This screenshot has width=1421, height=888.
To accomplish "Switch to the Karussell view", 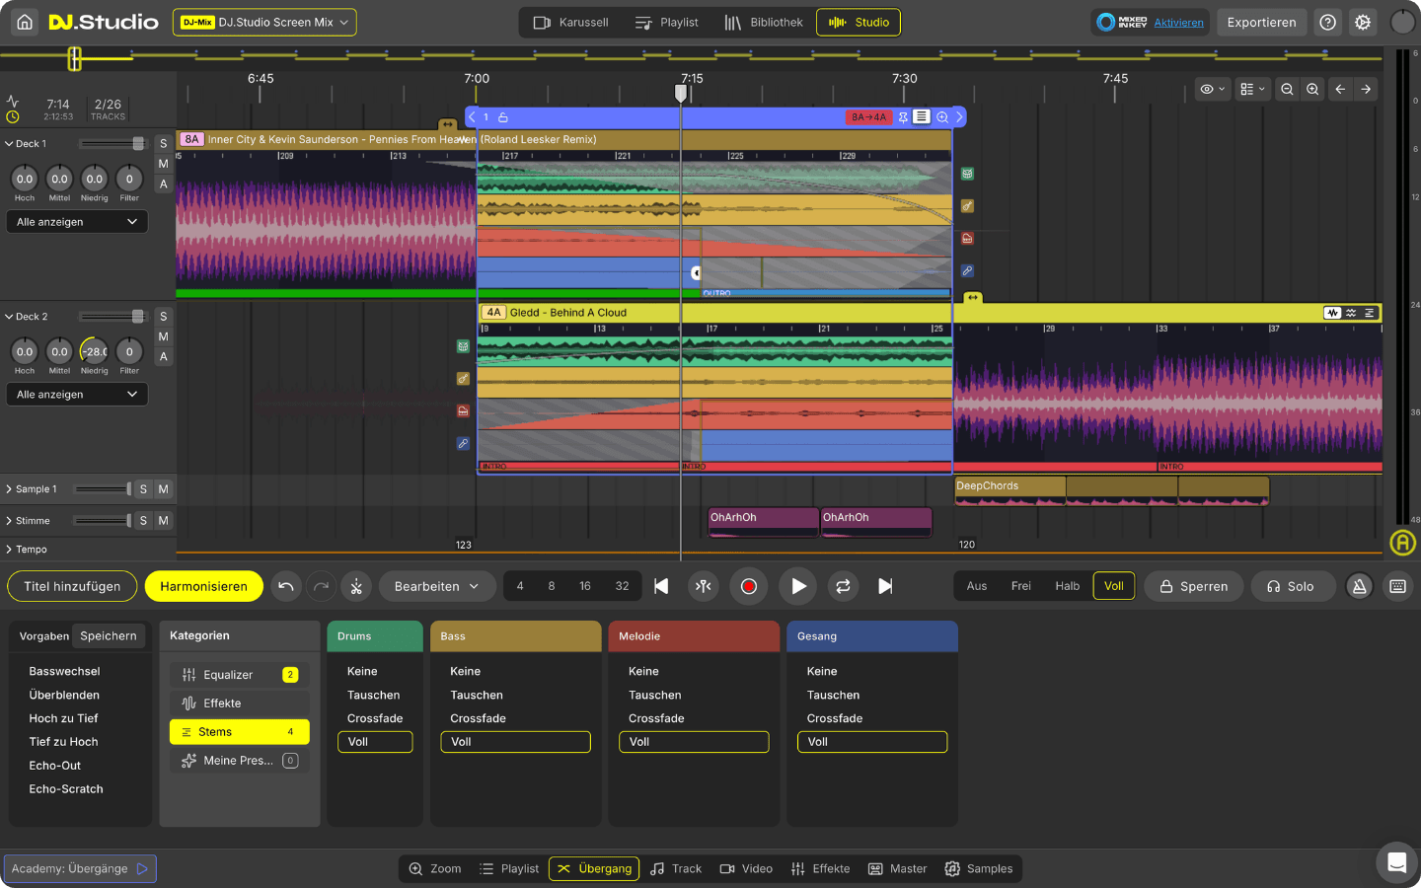I will 570,22.
